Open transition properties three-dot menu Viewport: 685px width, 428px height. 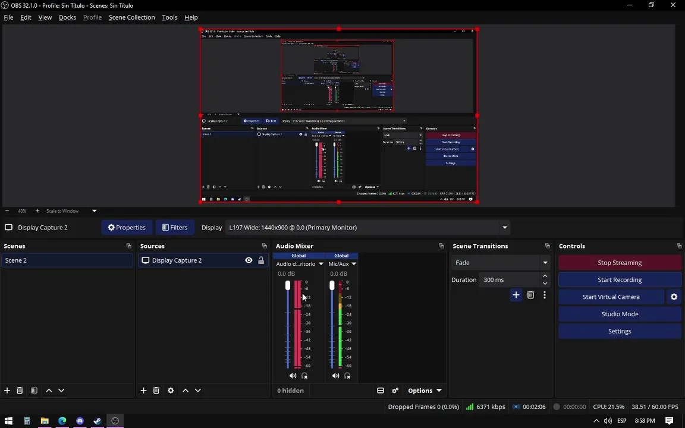[x=544, y=295]
